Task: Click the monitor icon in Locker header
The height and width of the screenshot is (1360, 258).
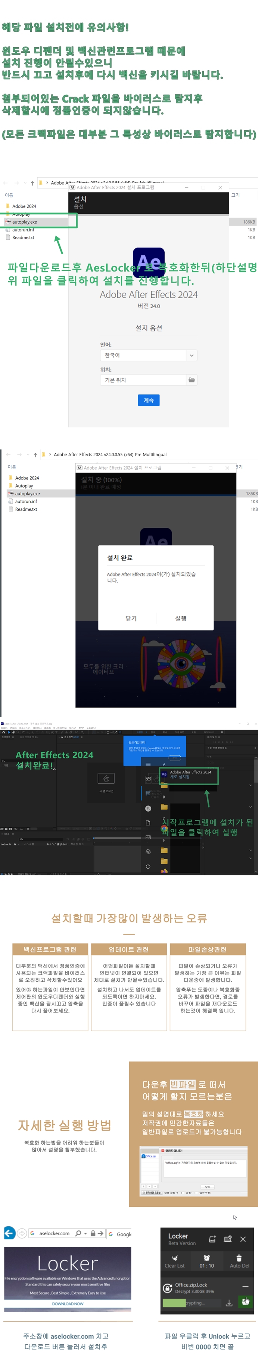Action: [227, 1239]
